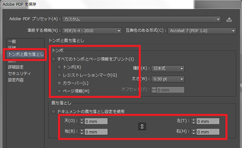Click the 右(H) bleed value field
The image size is (242, 148).
coord(208,132)
